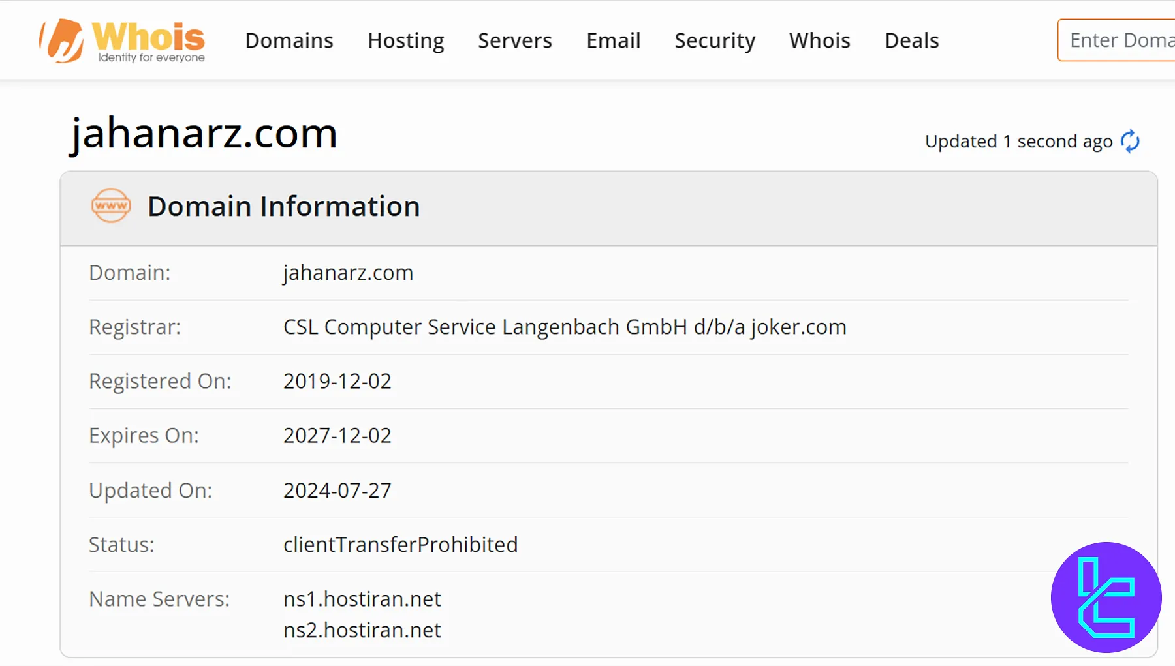Click the ns2.hostiran.net name server
The image size is (1175, 666).
tap(362, 630)
